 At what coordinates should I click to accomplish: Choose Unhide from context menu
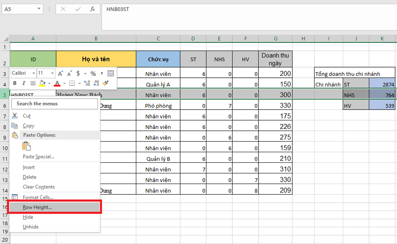55,227
